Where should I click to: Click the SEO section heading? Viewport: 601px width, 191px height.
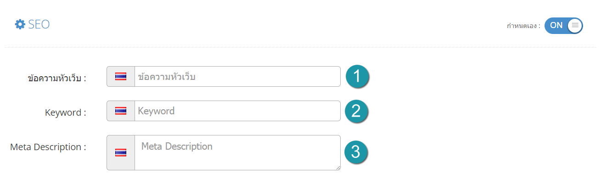pos(39,25)
